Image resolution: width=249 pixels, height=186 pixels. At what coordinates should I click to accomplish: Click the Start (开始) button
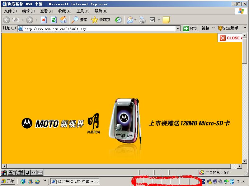(x=8, y=181)
